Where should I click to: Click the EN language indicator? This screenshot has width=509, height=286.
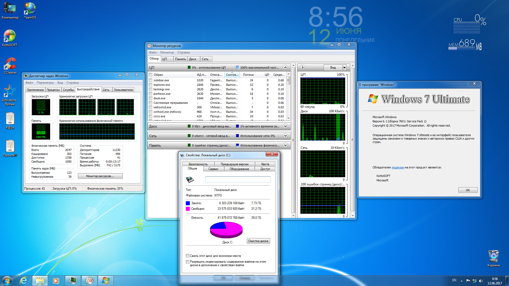click(454, 280)
